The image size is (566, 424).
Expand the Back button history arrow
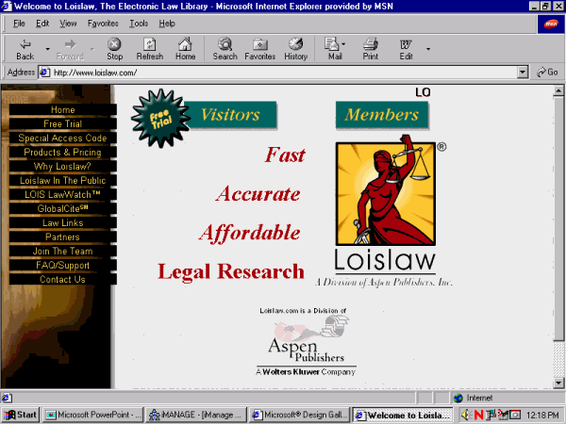48,48
